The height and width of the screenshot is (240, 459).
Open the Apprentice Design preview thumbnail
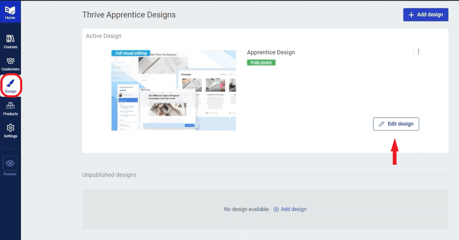pyautogui.click(x=174, y=90)
